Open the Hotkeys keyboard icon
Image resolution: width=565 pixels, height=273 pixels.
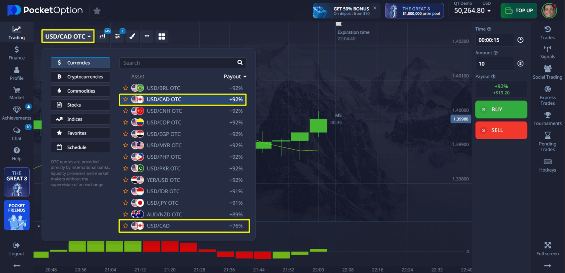(x=547, y=165)
